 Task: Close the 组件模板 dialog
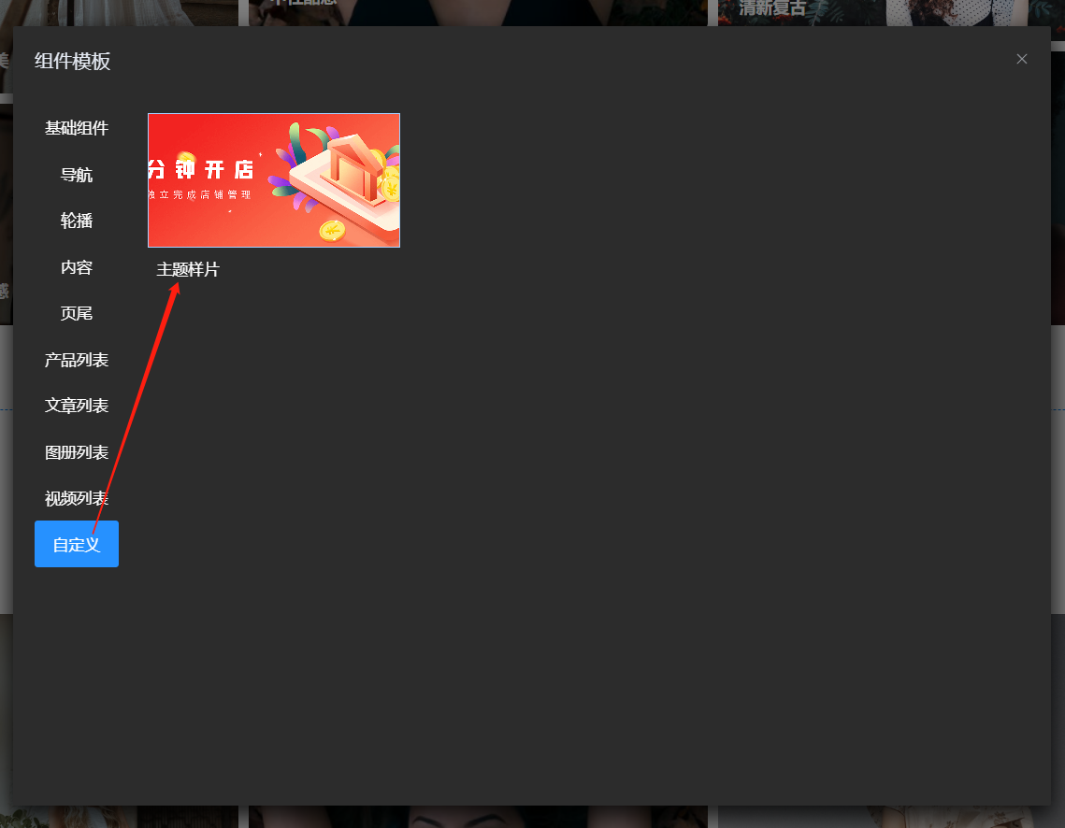(x=1021, y=59)
